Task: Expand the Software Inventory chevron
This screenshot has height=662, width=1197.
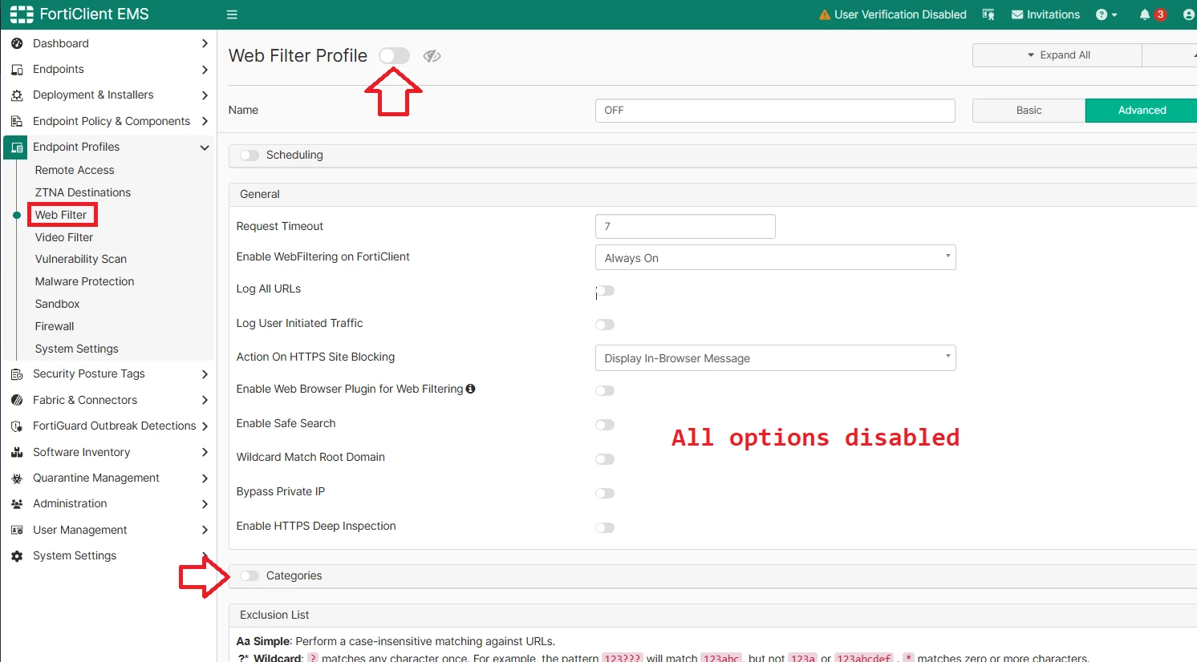Action: 205,452
